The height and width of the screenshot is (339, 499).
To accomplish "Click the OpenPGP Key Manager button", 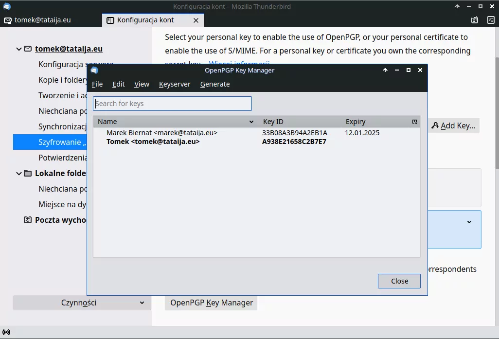I will click(x=211, y=303).
